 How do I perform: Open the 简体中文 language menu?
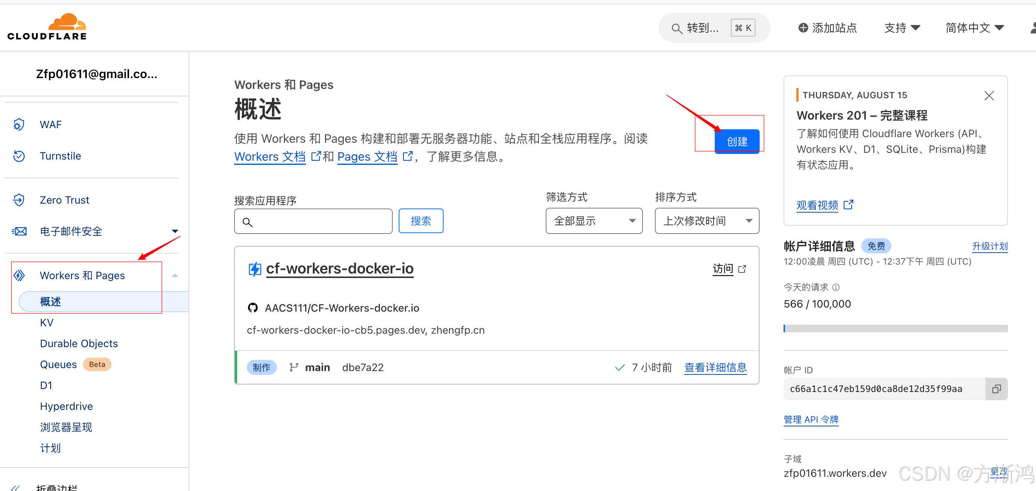click(x=974, y=28)
